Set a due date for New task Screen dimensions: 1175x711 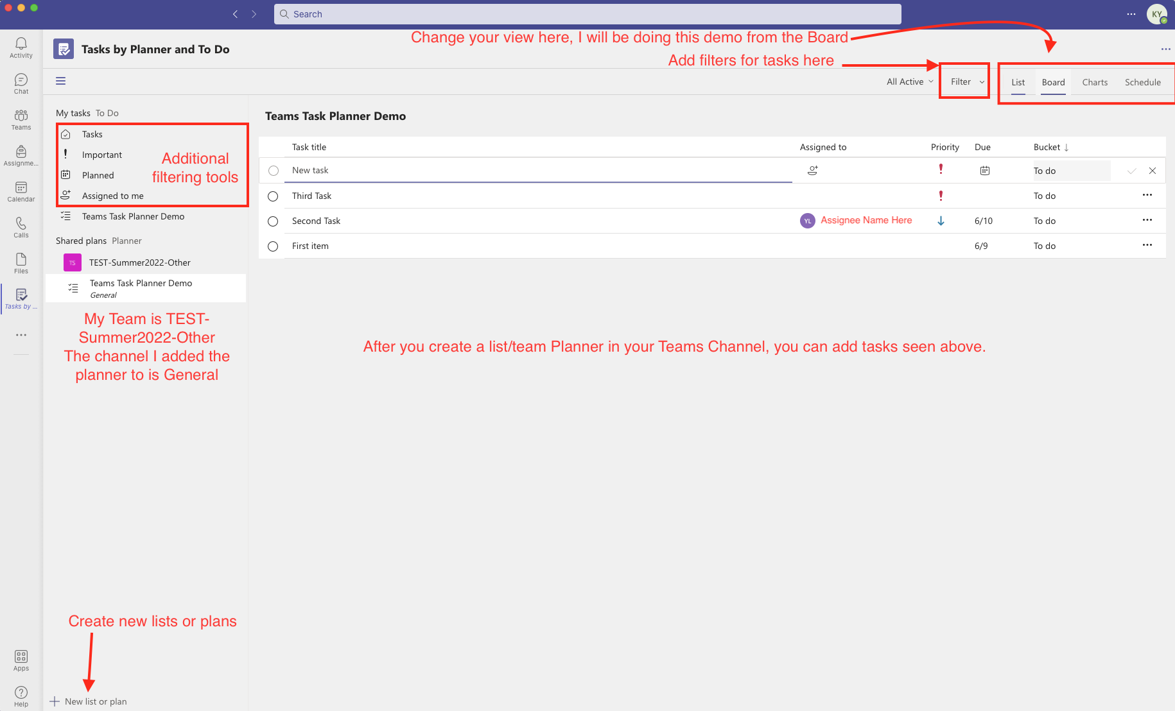(x=985, y=170)
